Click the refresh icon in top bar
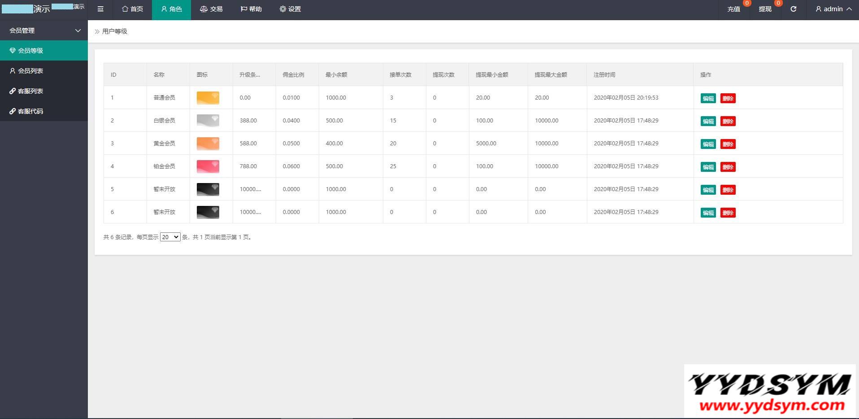Viewport: 859px width, 419px height. click(x=793, y=9)
